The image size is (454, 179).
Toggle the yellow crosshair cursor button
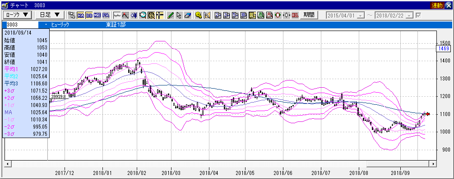[160, 15]
